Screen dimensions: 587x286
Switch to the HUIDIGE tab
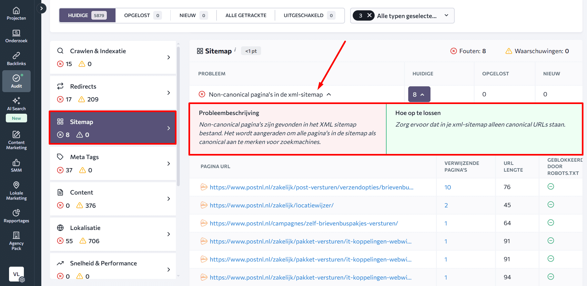[x=87, y=15]
